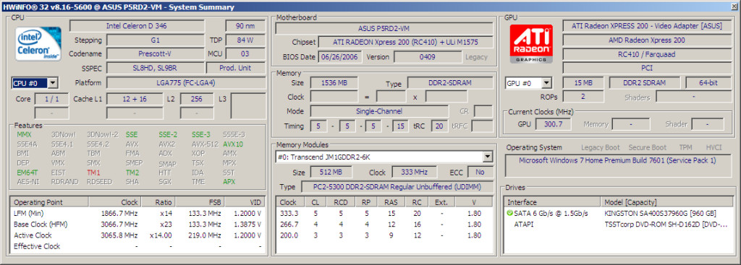Click the red TM1 feature label

(93, 173)
